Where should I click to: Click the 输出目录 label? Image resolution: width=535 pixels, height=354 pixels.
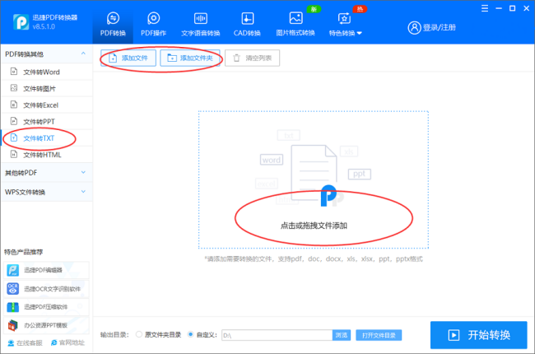tap(114, 335)
